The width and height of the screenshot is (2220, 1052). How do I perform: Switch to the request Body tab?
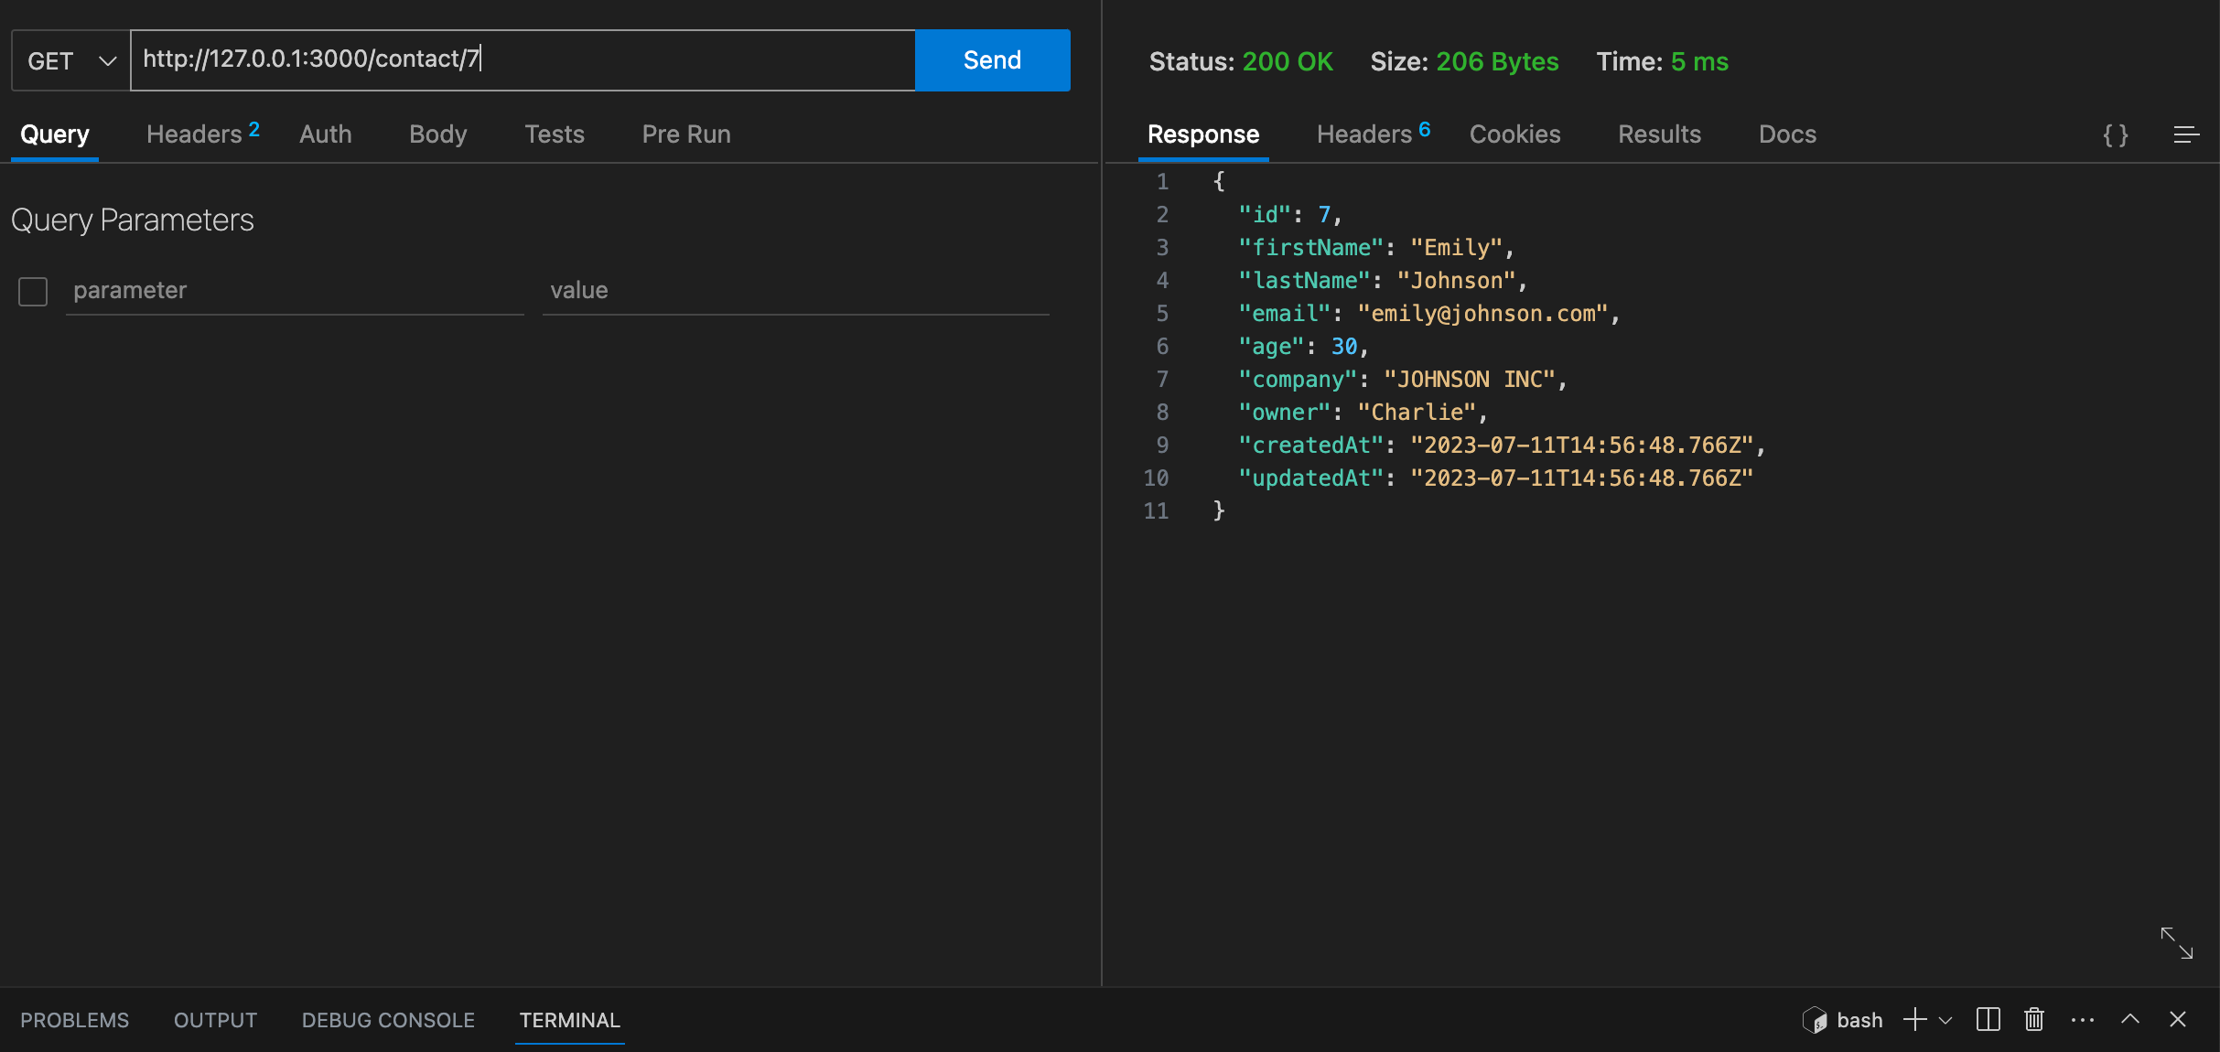437,134
